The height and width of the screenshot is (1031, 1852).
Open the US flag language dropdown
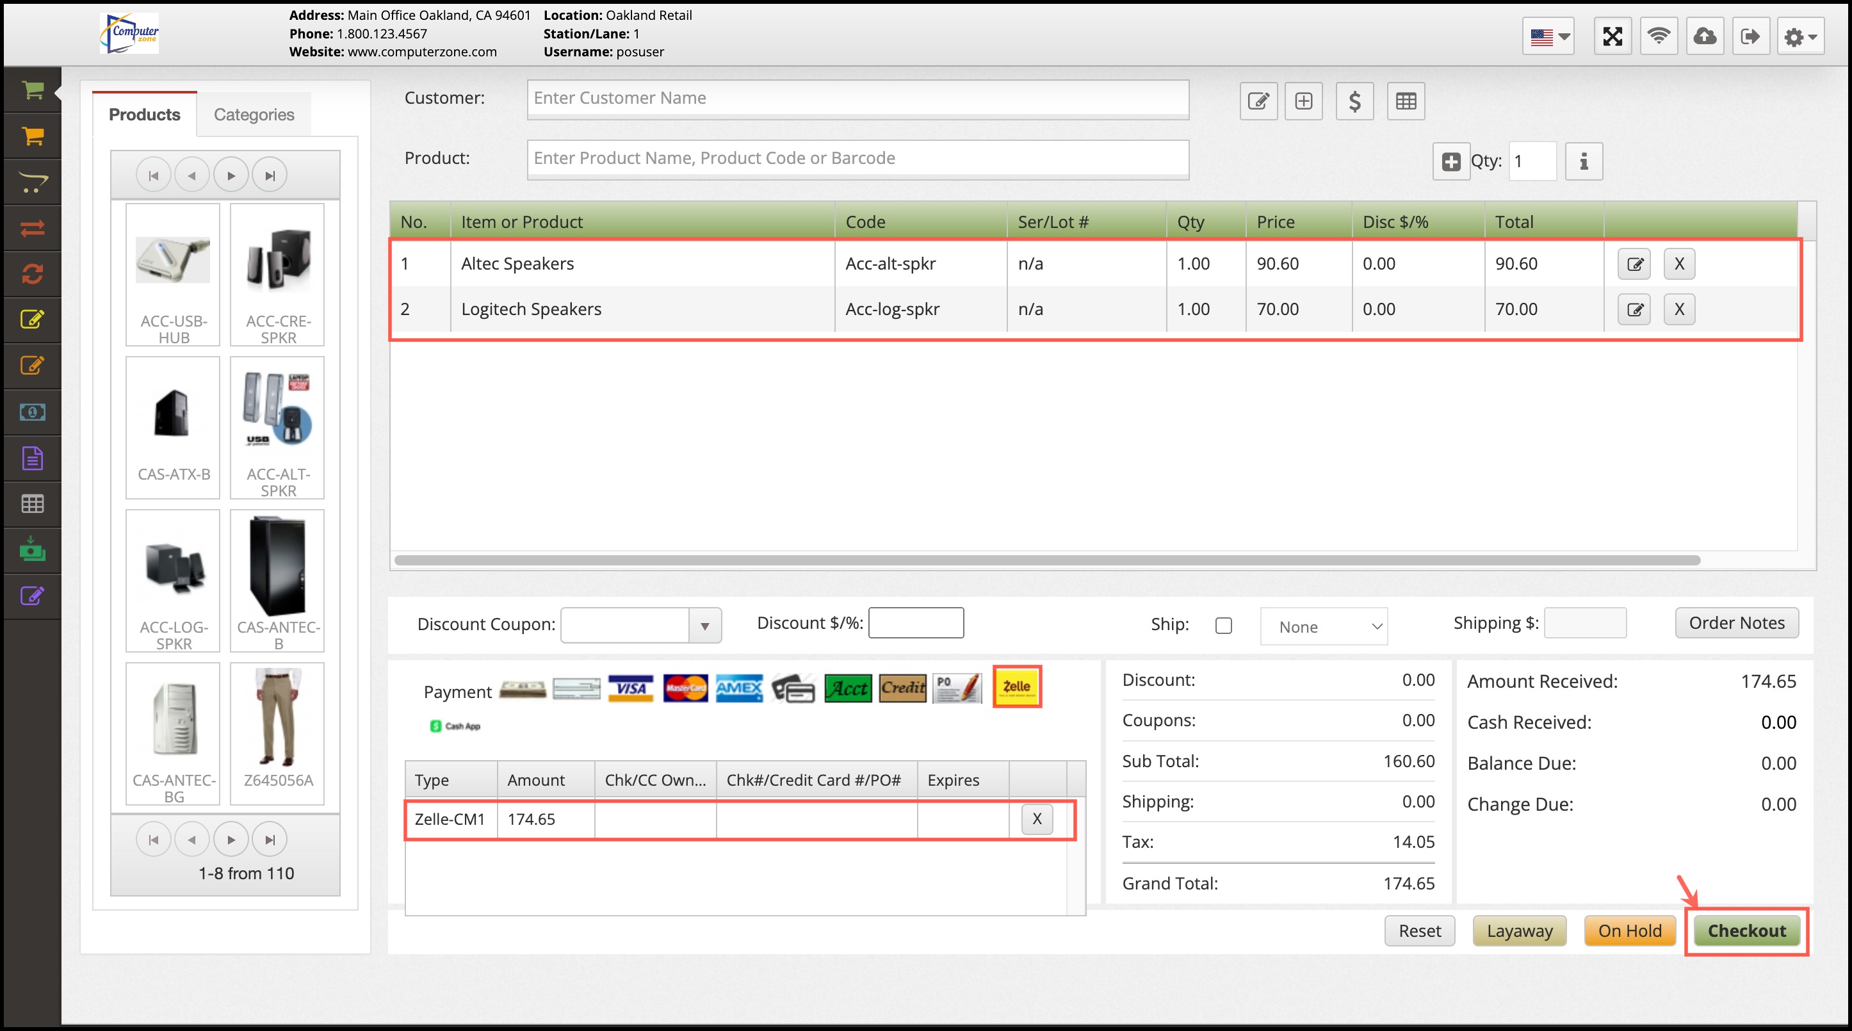[1548, 36]
